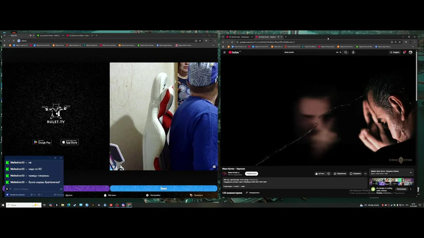424x238 pixels.
Task: Click the ad's Регистрация button
Action: coord(401,189)
